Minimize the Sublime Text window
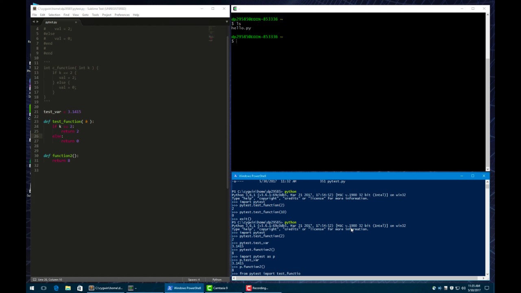Screen dimensions: 521x293 [201, 9]
